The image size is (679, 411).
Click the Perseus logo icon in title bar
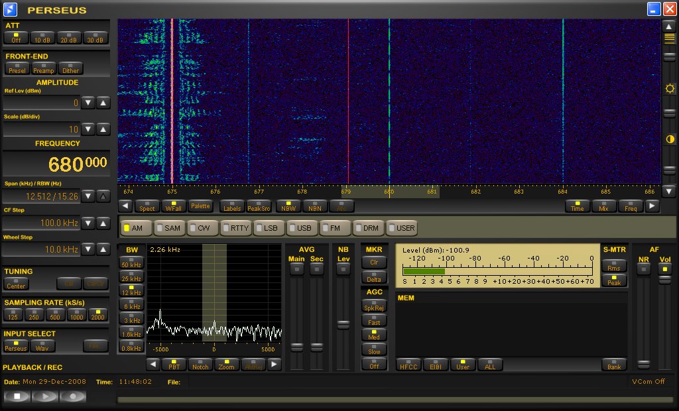pos(10,9)
